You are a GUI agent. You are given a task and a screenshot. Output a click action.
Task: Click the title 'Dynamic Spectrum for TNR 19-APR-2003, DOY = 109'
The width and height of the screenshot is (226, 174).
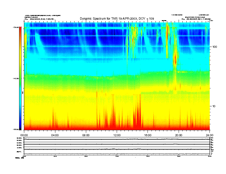pos(117,18)
